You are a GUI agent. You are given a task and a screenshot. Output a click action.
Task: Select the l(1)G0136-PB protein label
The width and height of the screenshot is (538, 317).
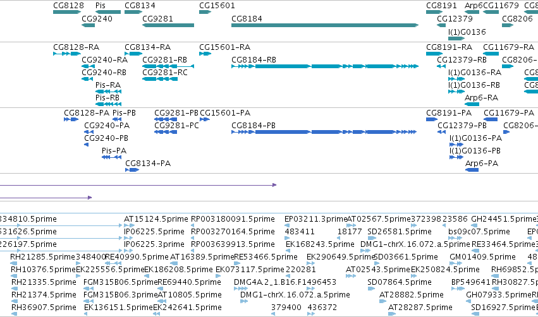pyautogui.click(x=475, y=151)
